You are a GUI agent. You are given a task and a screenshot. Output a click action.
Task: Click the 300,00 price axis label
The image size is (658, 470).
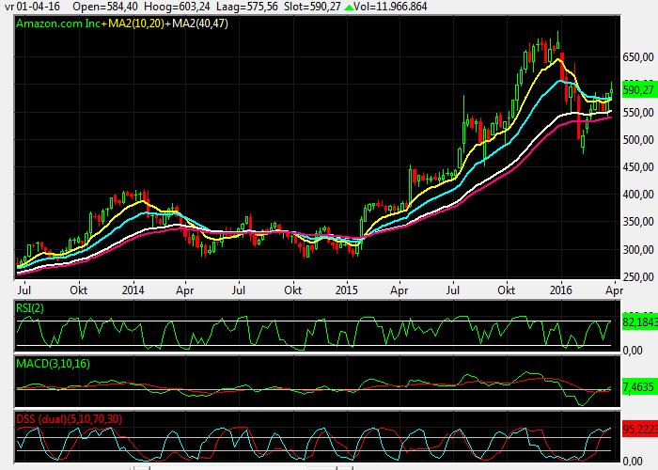pyautogui.click(x=638, y=250)
